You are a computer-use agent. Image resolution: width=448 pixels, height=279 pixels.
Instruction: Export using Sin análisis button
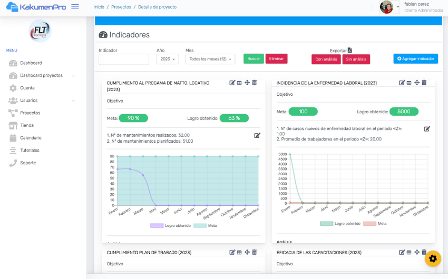click(356, 59)
